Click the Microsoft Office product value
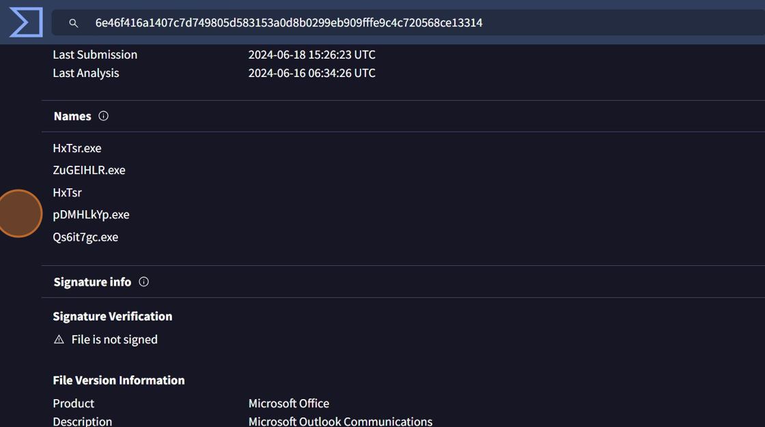The height and width of the screenshot is (427, 765). (x=289, y=403)
